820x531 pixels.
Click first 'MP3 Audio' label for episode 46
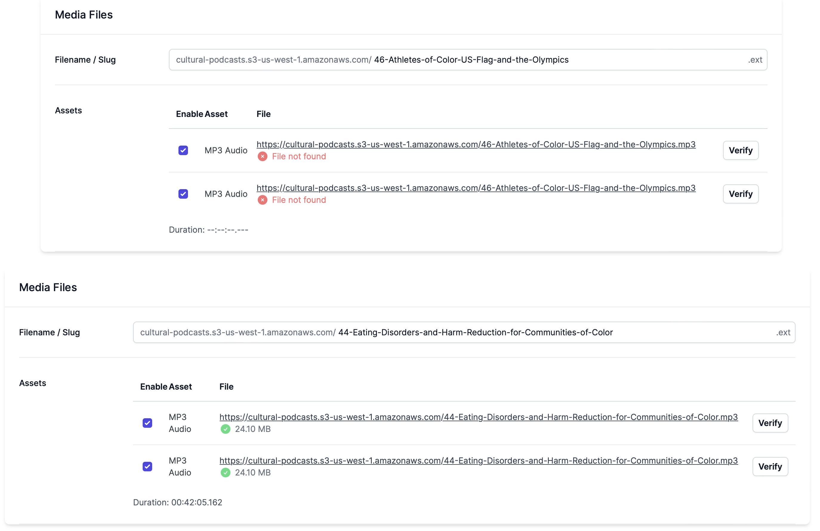coord(226,150)
